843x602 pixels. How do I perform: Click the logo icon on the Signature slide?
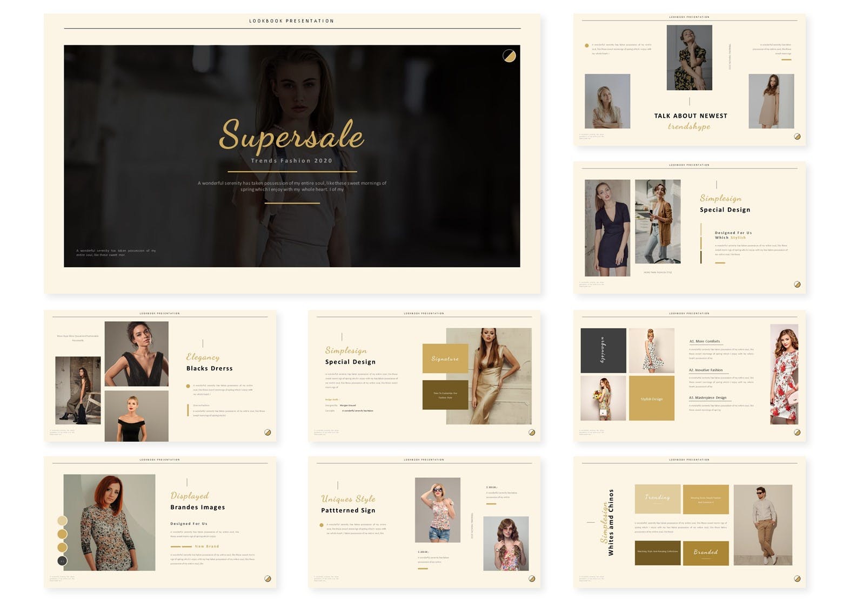pos(532,432)
